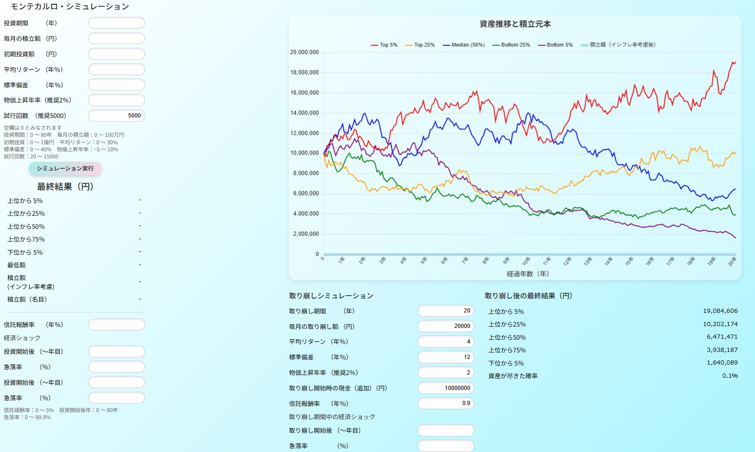
Task: Click the empty 取り崩し開始後（〜年目）input
Action: click(445, 430)
